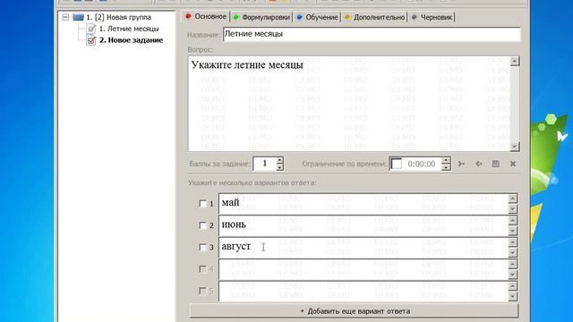
Task: Click the X delete icon beside time limit
Action: [513, 164]
